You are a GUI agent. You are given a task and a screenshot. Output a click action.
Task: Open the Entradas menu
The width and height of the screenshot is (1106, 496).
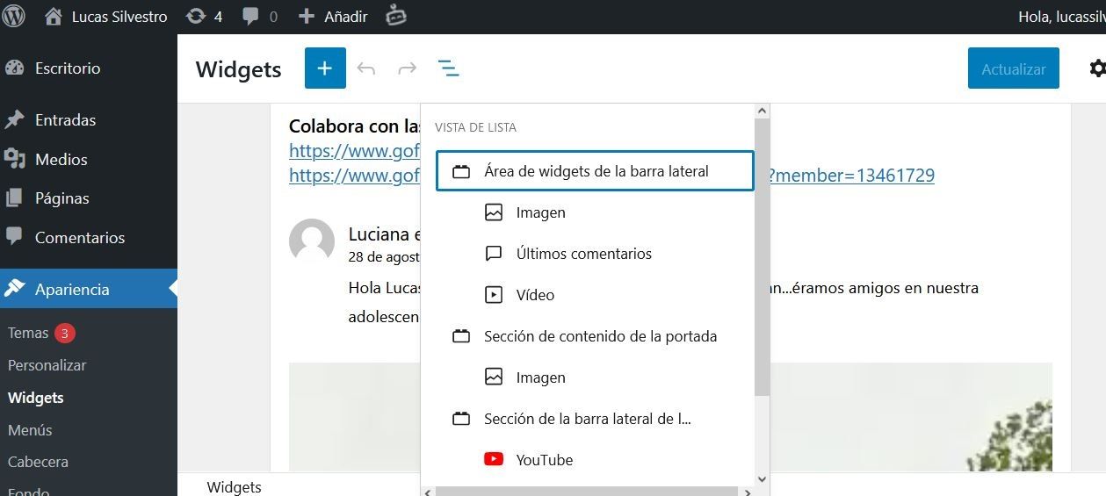point(89,119)
